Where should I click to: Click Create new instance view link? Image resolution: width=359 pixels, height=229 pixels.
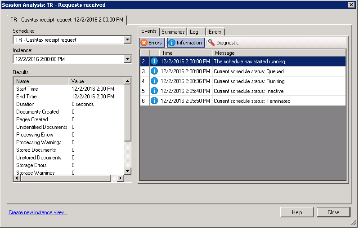[x=38, y=212]
